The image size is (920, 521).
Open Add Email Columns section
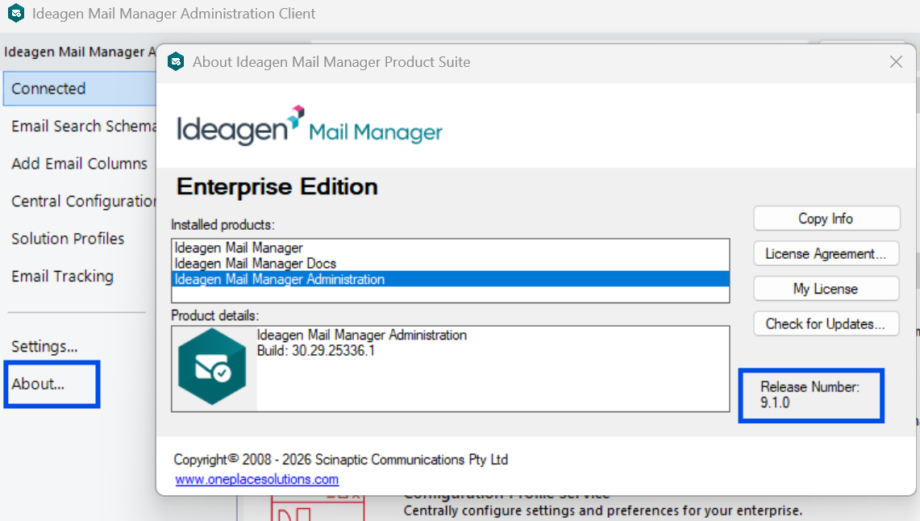click(x=79, y=164)
